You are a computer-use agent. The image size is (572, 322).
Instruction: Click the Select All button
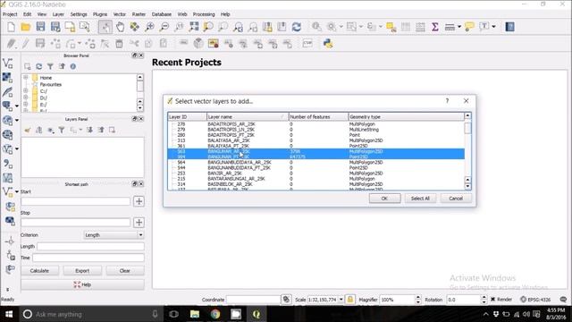420,199
